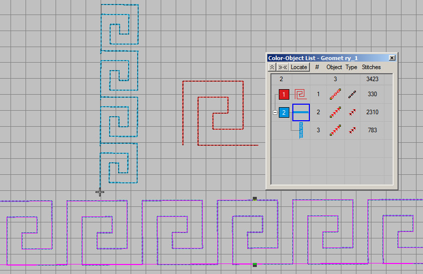Select the red color 1 swatch
This screenshot has height=274, width=423.
pos(284,94)
